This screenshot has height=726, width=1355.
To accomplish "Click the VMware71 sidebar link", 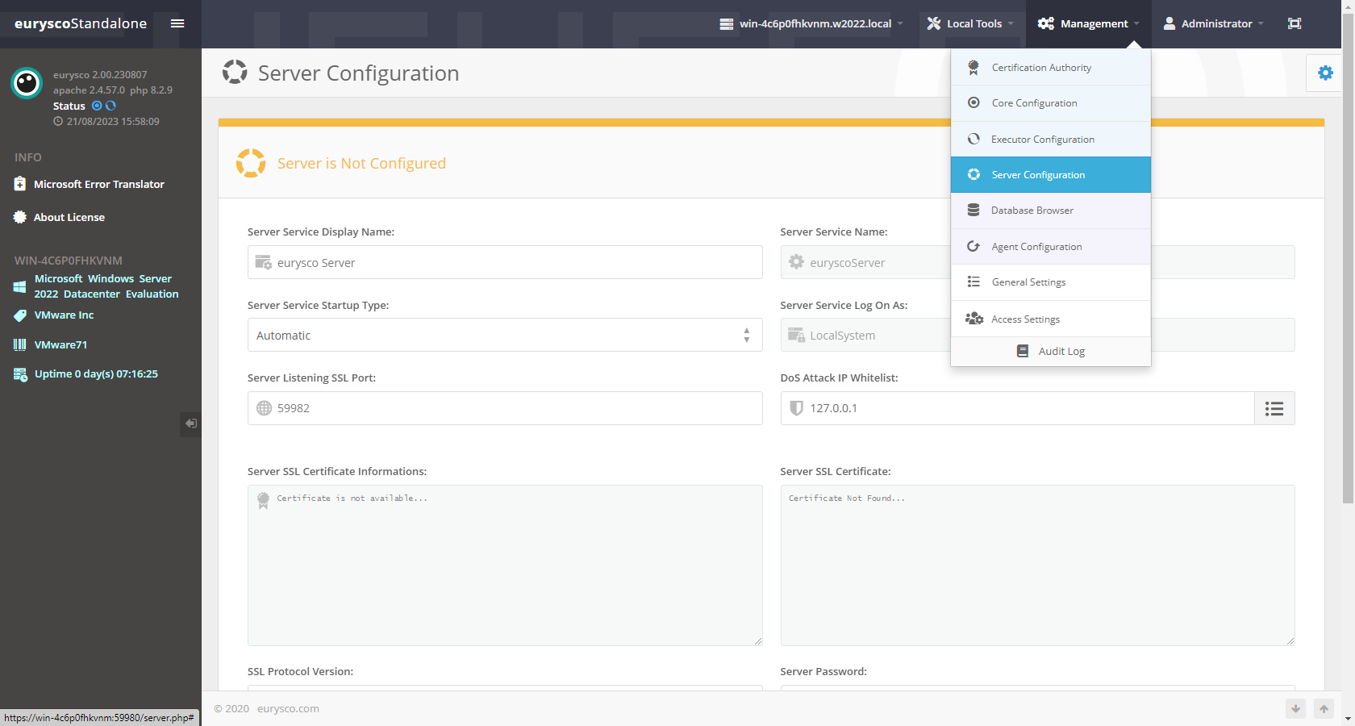I will (60, 344).
